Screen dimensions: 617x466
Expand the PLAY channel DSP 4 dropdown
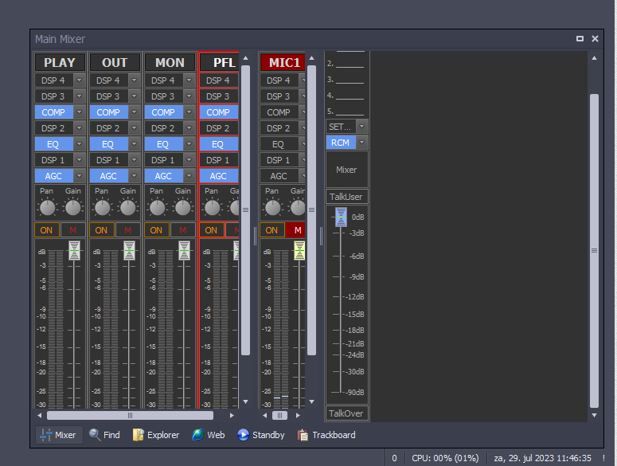click(x=79, y=80)
